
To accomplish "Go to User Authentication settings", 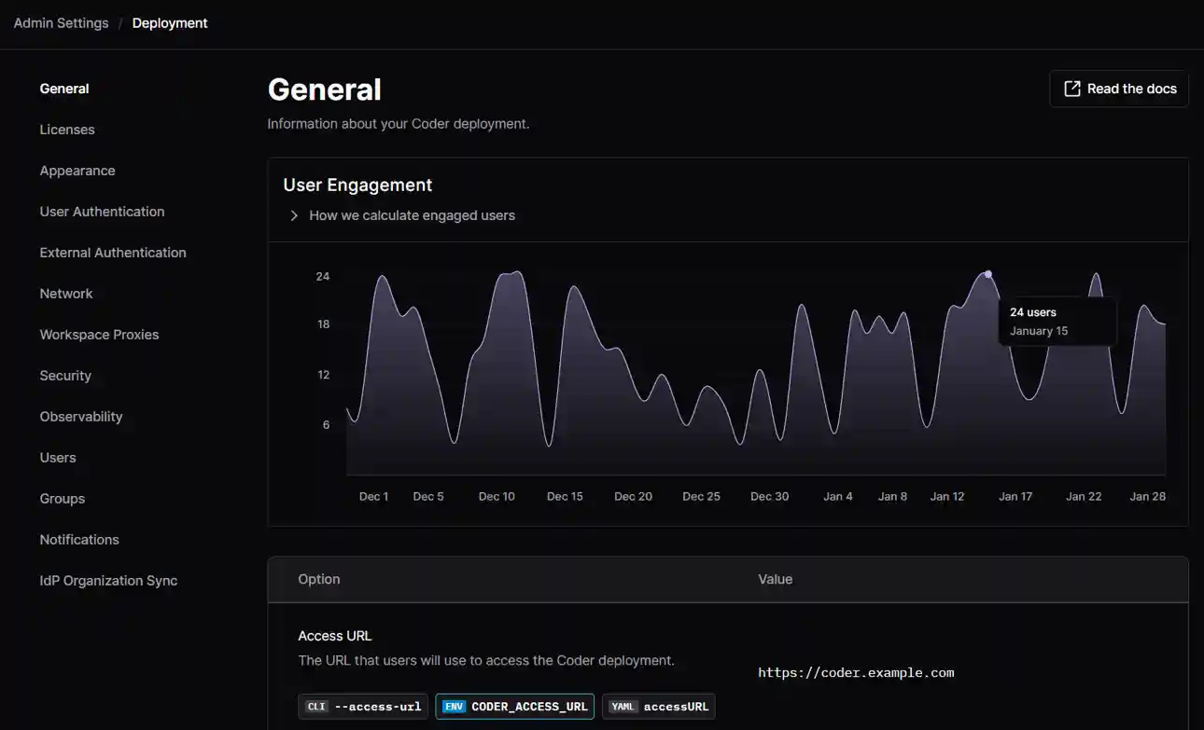I will click(102, 212).
